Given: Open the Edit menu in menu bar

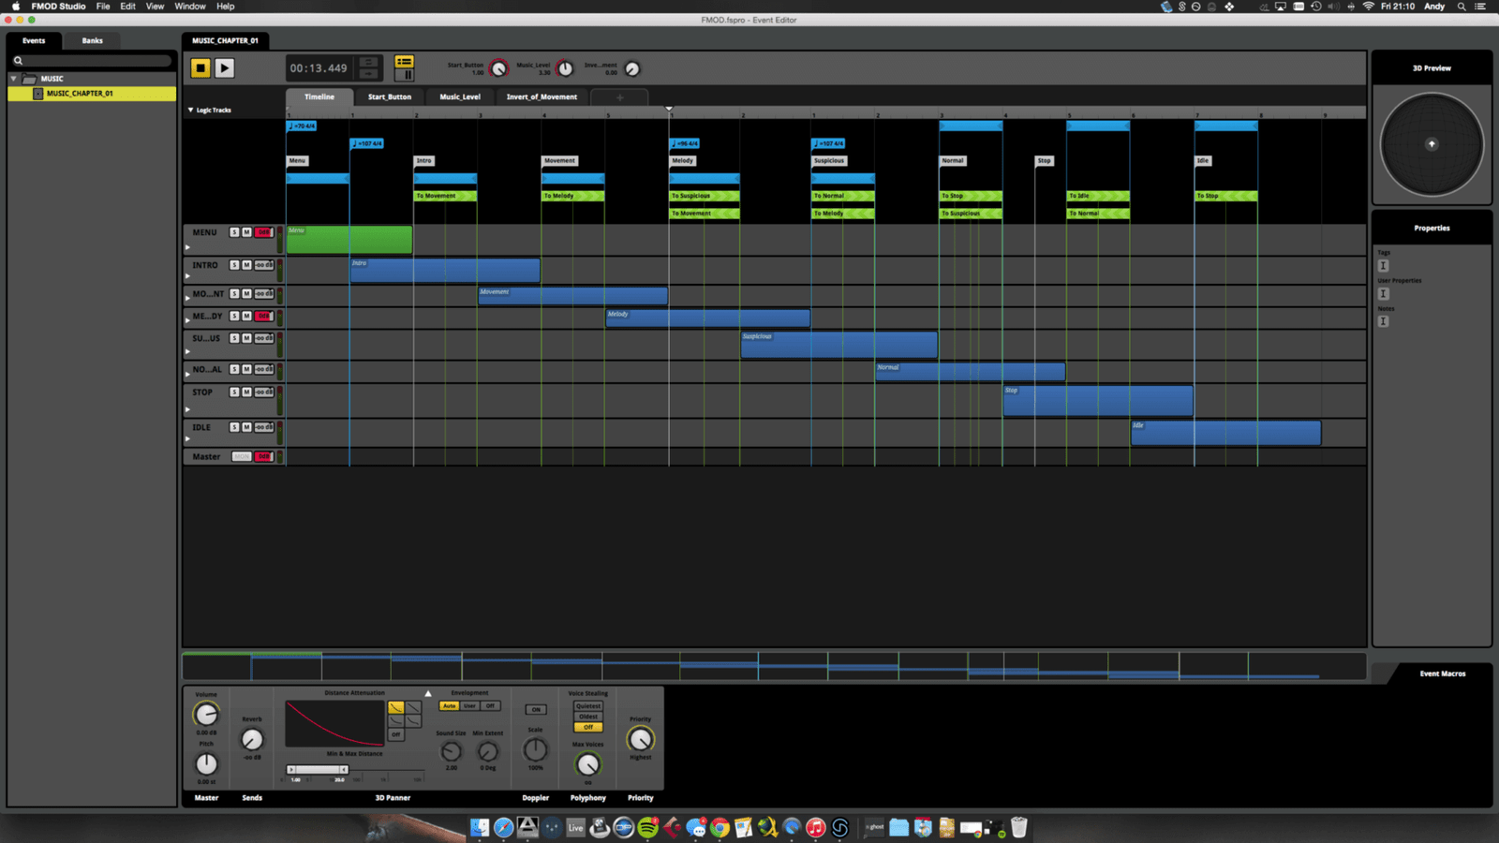Looking at the screenshot, I should 128,7.
